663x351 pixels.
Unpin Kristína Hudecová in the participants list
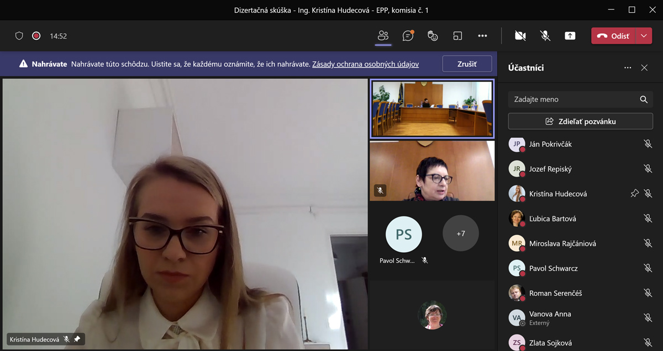coord(634,194)
